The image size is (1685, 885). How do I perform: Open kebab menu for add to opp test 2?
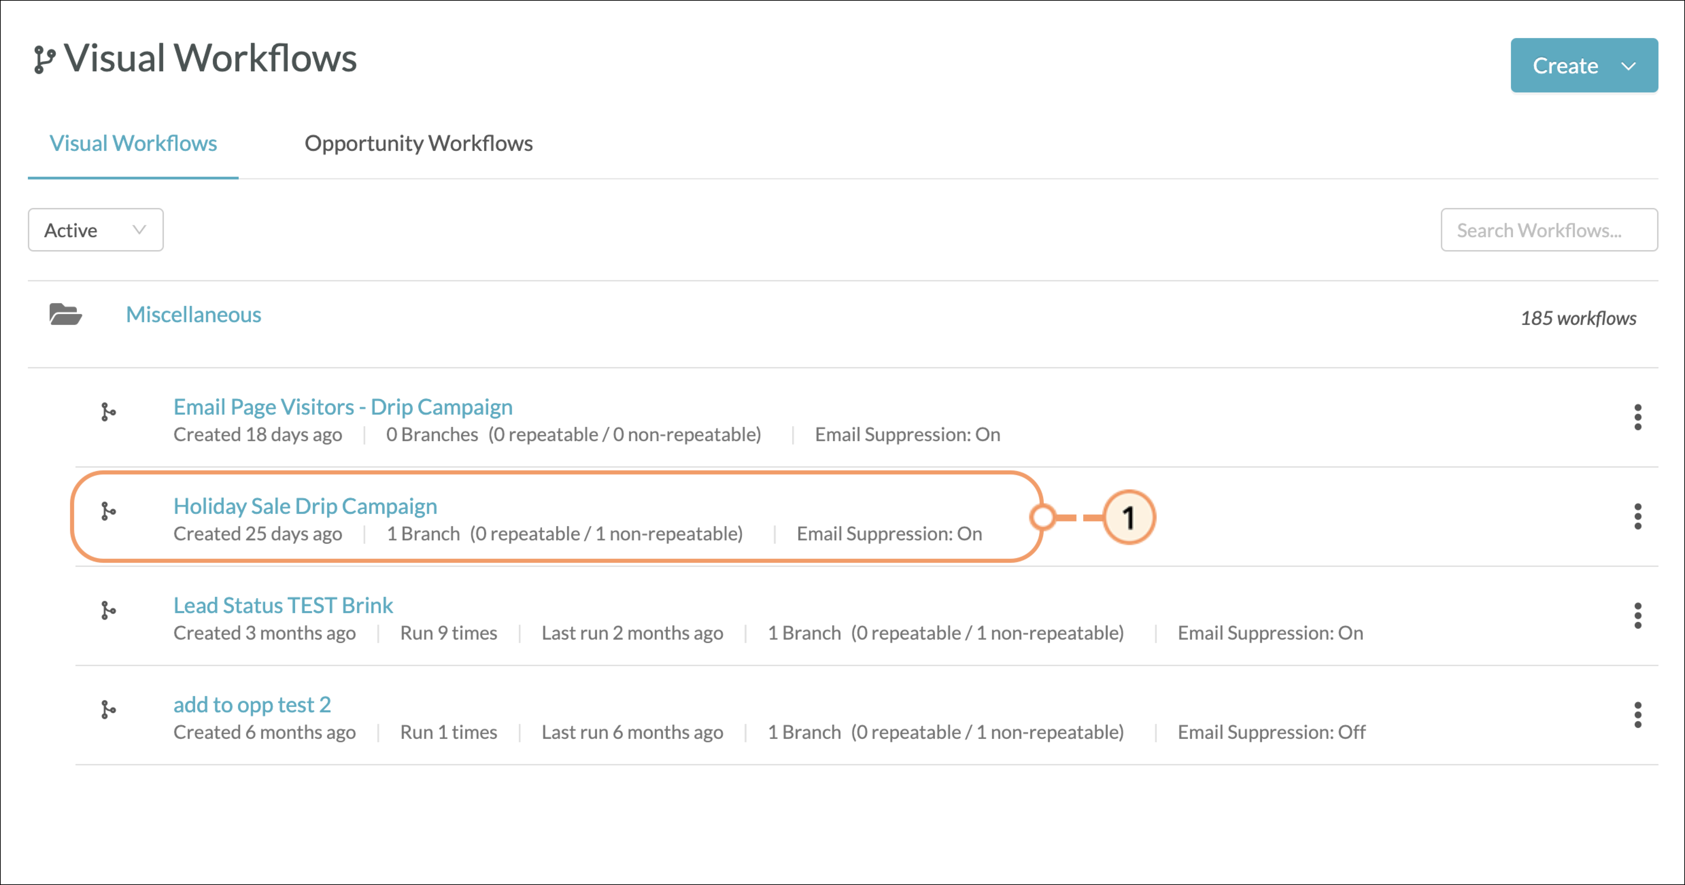1638,715
